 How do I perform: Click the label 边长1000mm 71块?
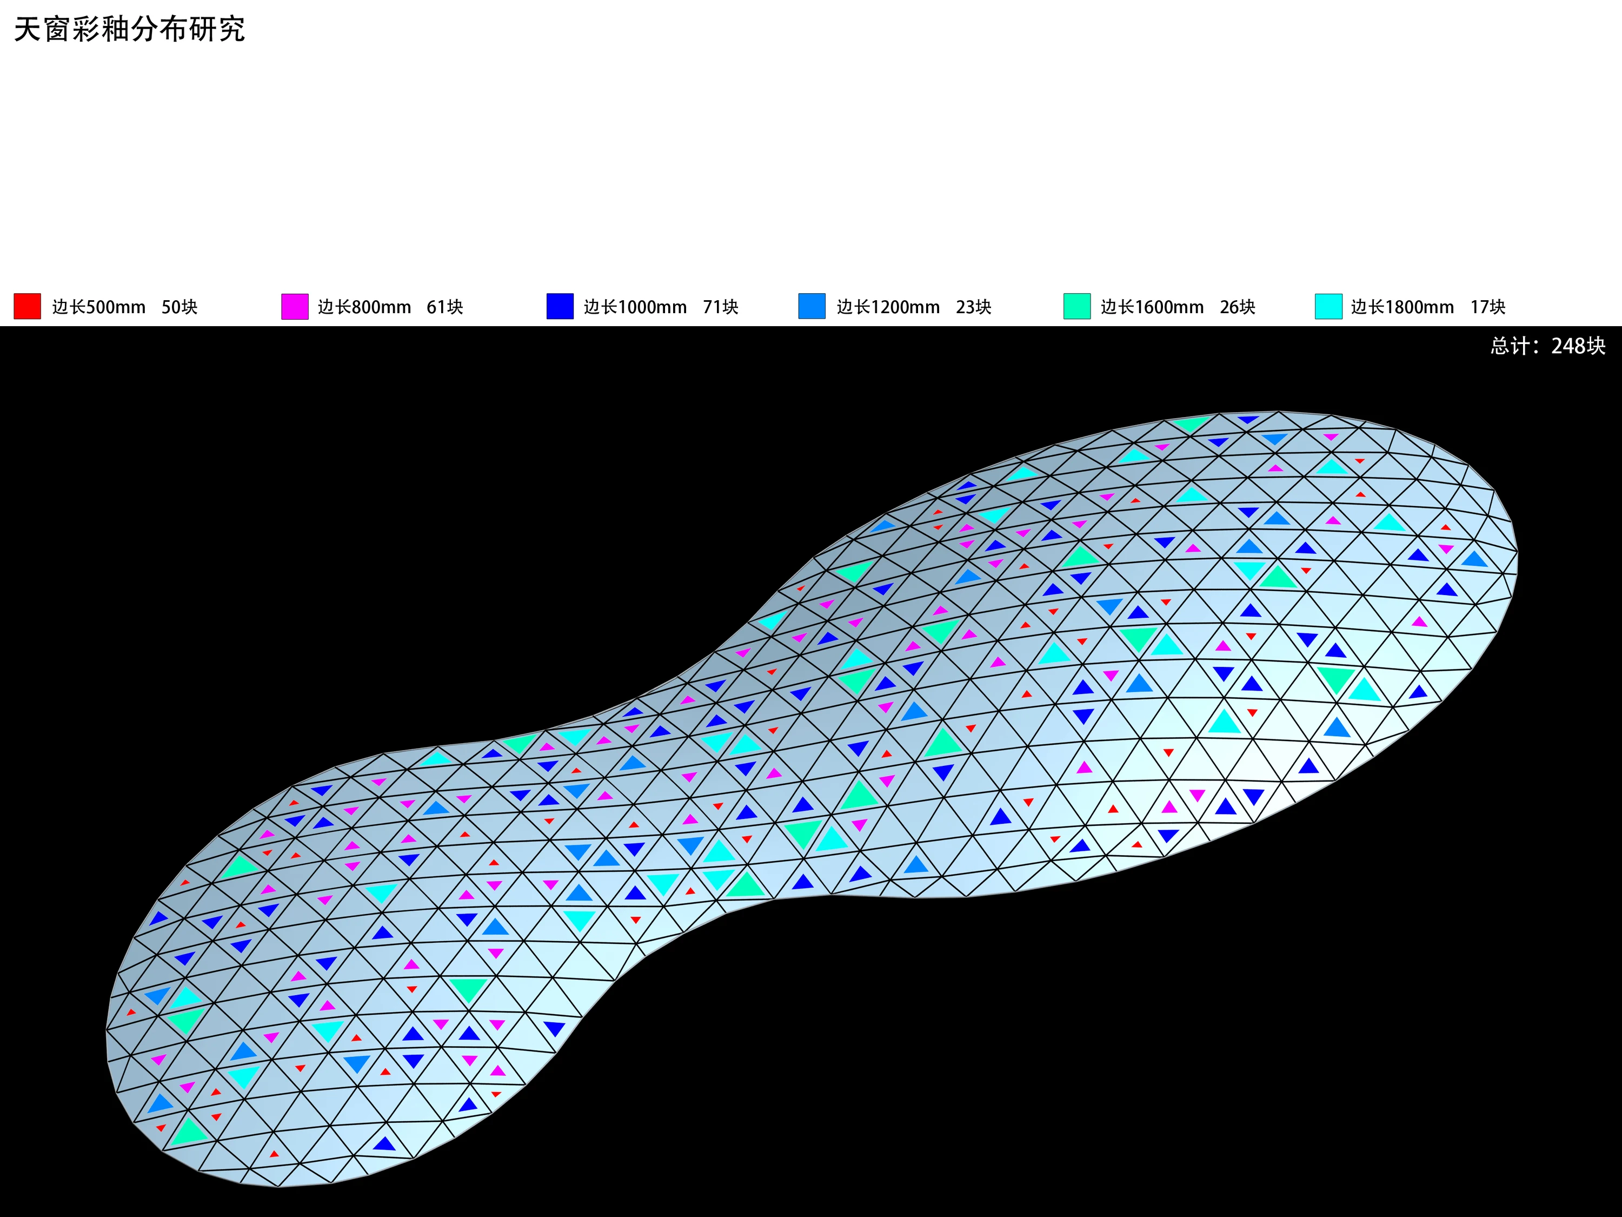pos(661,307)
